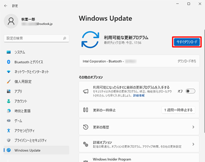The image size is (205, 162).
Task: Click the large blue update sync icon
Action: (x=90, y=39)
